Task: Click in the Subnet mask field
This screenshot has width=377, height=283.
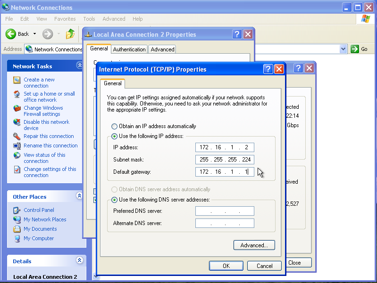Action: coord(225,159)
